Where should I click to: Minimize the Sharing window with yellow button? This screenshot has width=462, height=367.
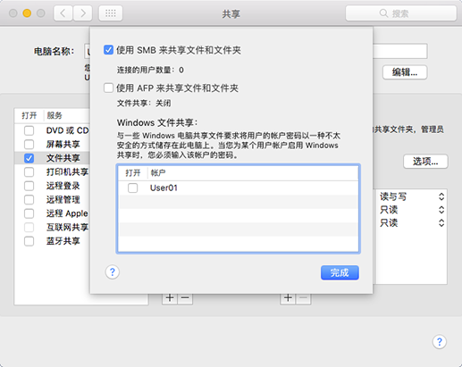pyautogui.click(x=27, y=13)
